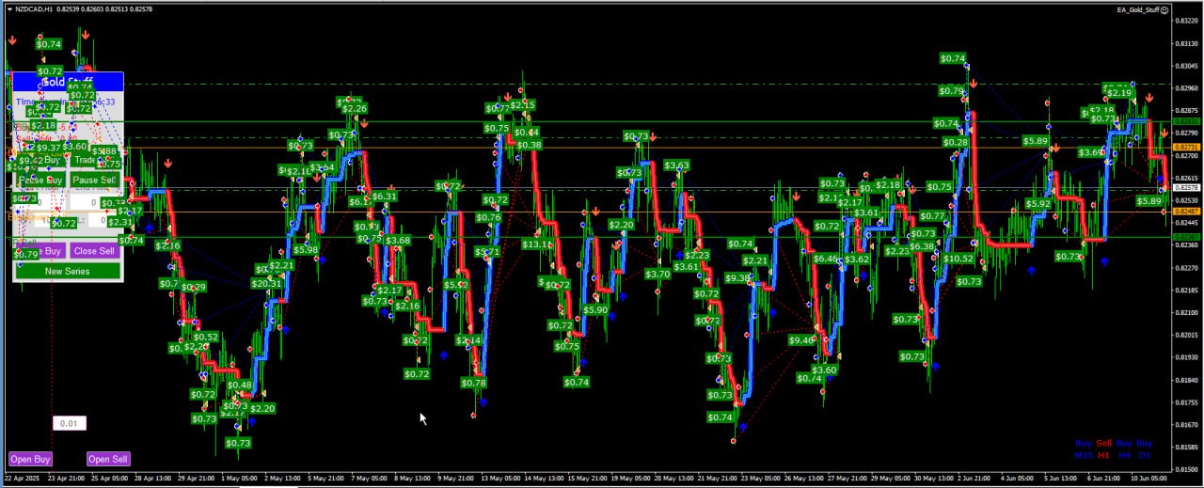Click the 0.83220 price axis value
1204x488 pixels.
click(1186, 20)
